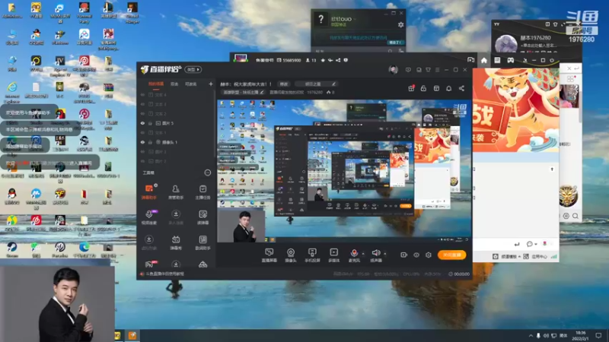Open the notification center in taskbar
This screenshot has height=342, width=609.
coord(598,335)
